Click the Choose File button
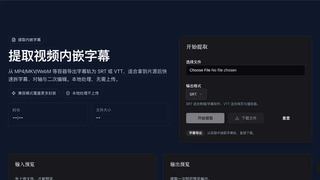This screenshot has width=320, height=180. (200, 70)
